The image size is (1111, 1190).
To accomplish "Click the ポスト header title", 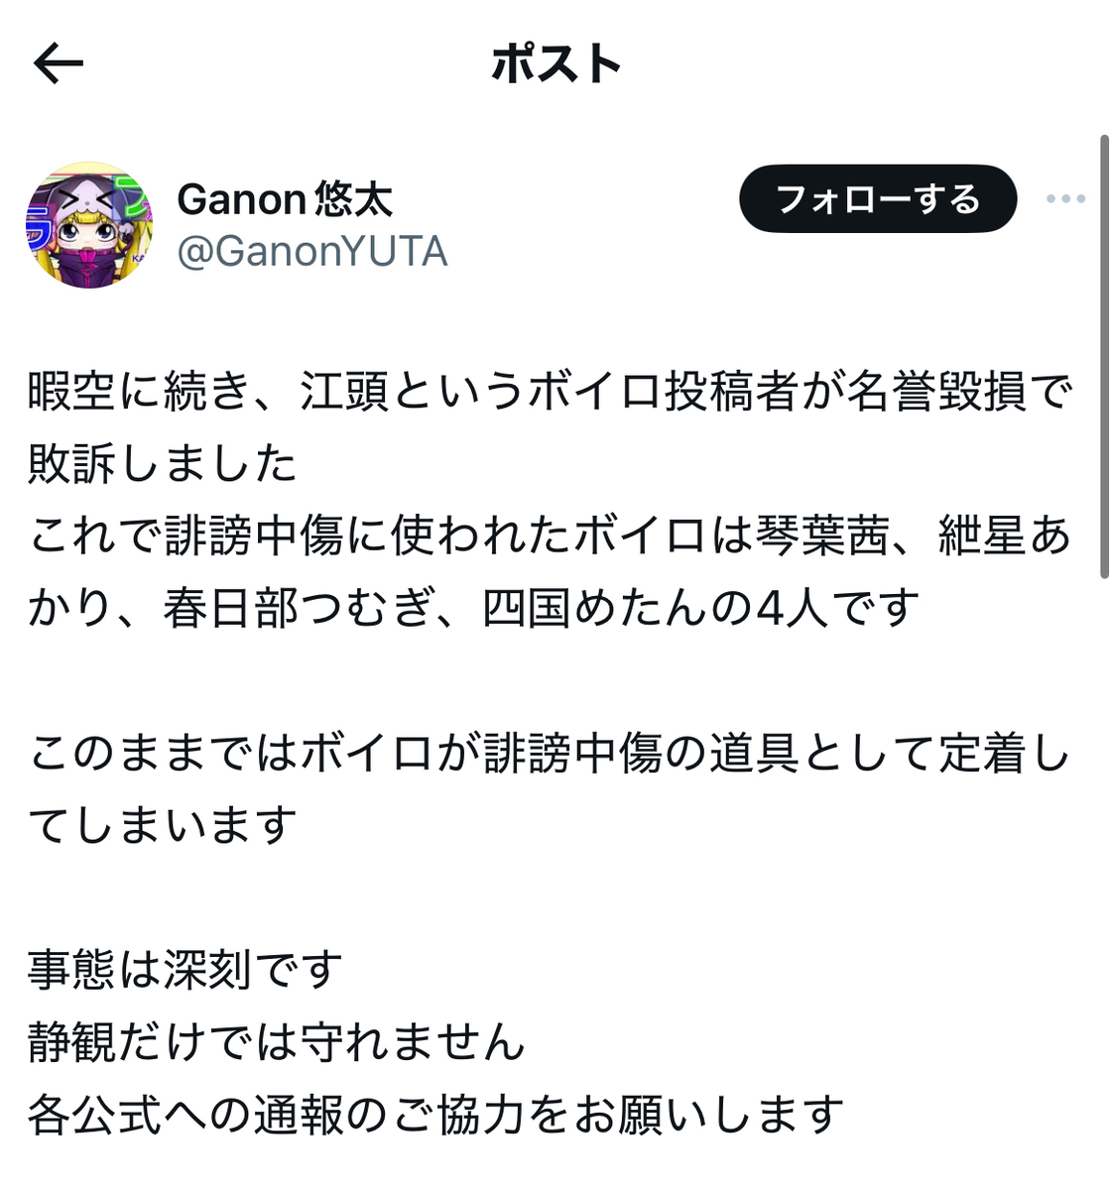I will pos(556,64).
